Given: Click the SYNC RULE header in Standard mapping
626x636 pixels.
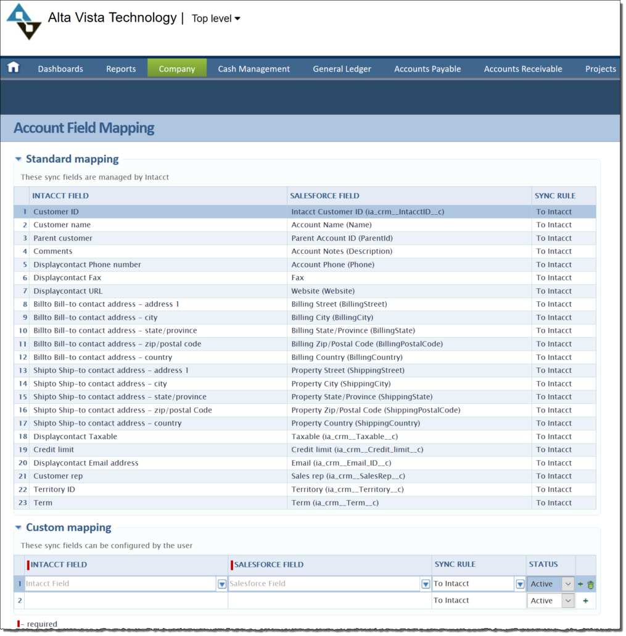Looking at the screenshot, I should pyautogui.click(x=554, y=196).
